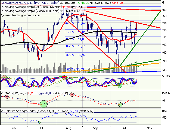Click the red circle on the MACD in August

72,95
